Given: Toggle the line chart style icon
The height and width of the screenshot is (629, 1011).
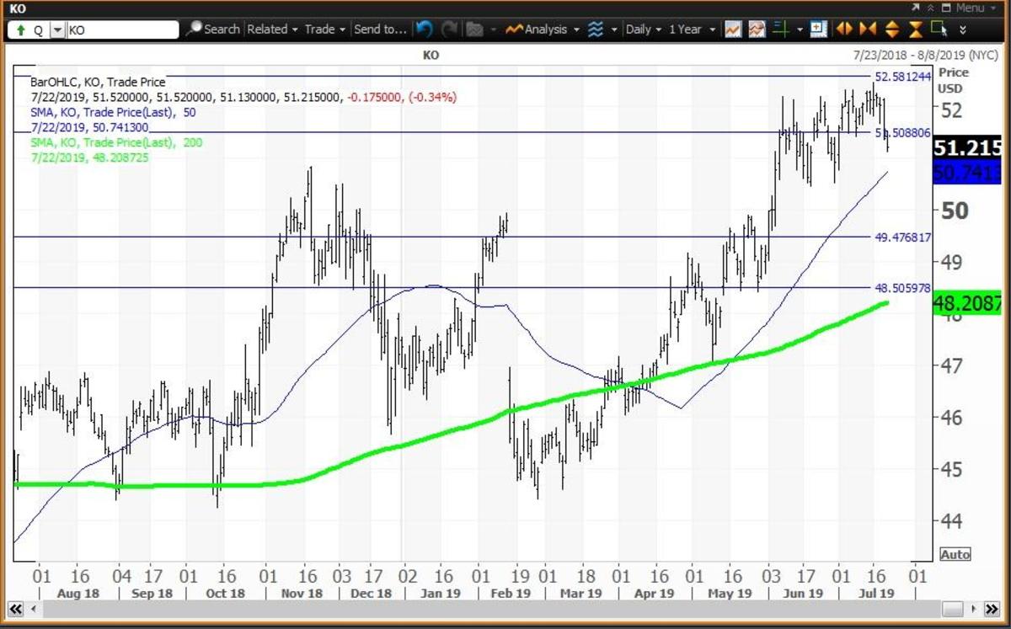Looking at the screenshot, I should [733, 29].
